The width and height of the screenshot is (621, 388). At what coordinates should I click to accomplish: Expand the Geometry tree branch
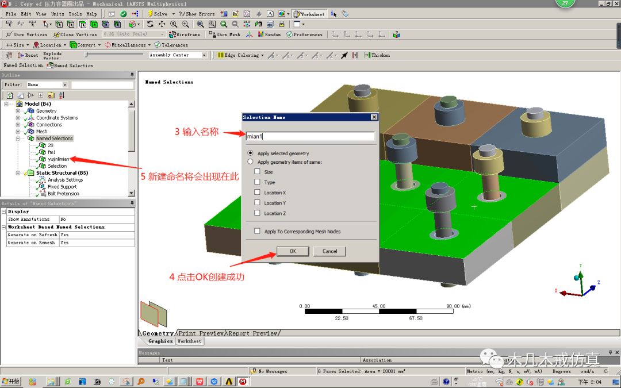coord(17,111)
